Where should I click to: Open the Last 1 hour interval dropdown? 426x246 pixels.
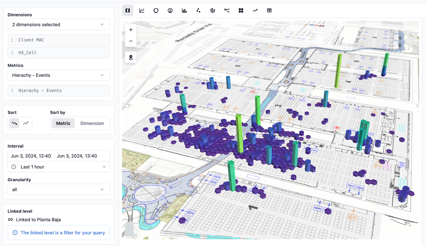(x=58, y=167)
